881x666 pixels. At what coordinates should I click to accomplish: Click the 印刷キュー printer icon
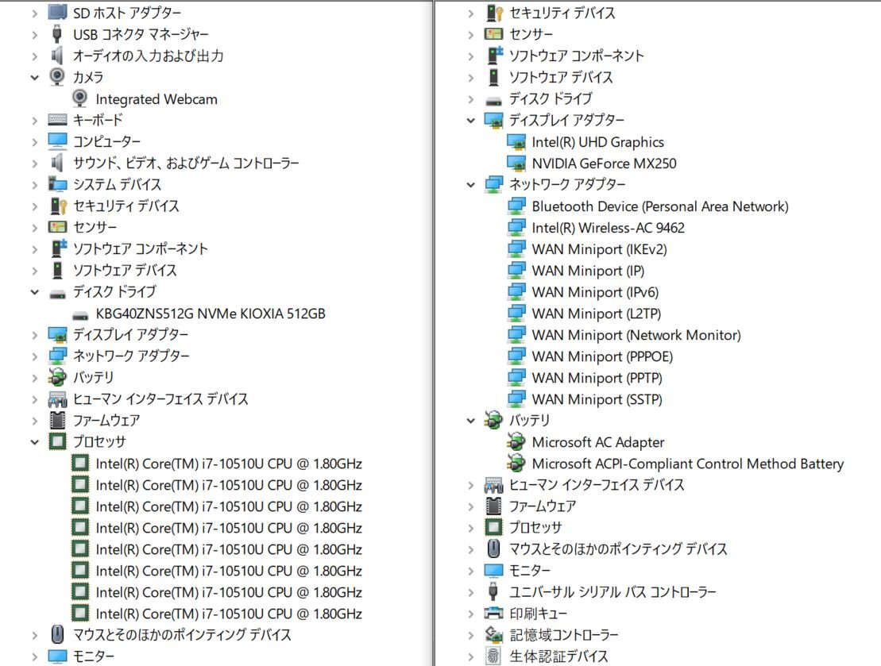pos(493,614)
